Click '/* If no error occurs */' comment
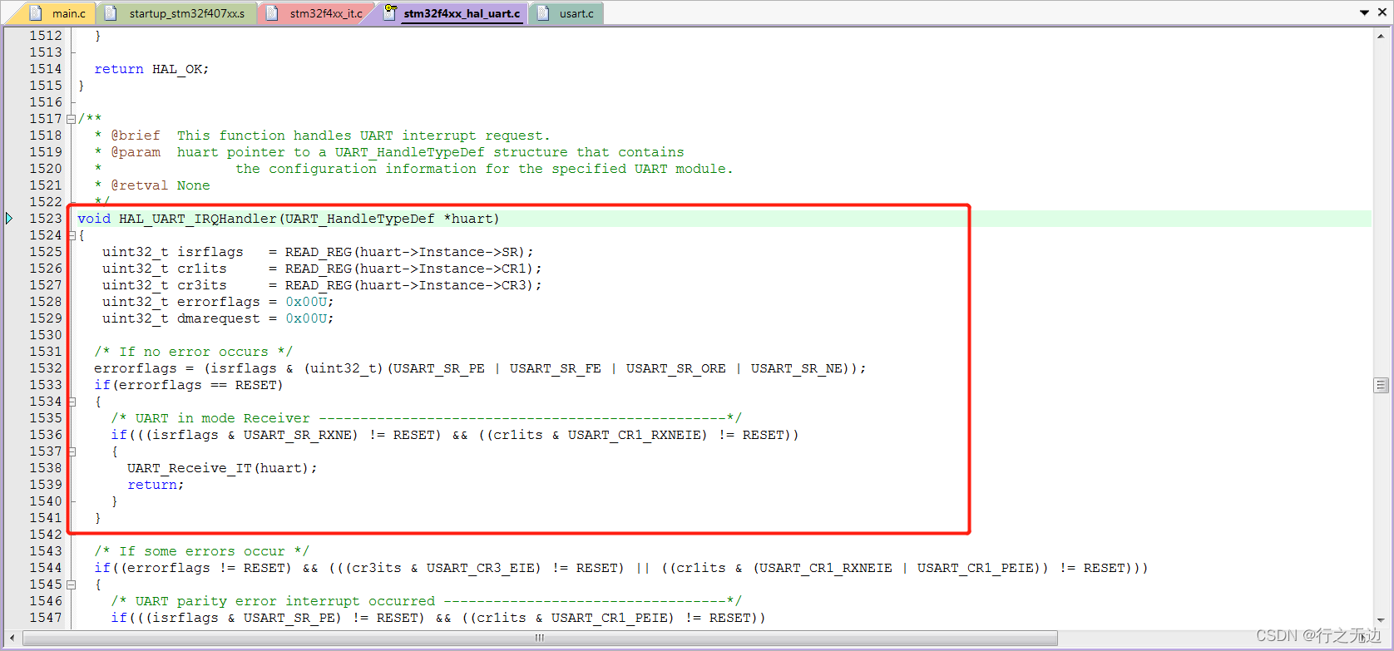This screenshot has height=651, width=1394. point(194,352)
